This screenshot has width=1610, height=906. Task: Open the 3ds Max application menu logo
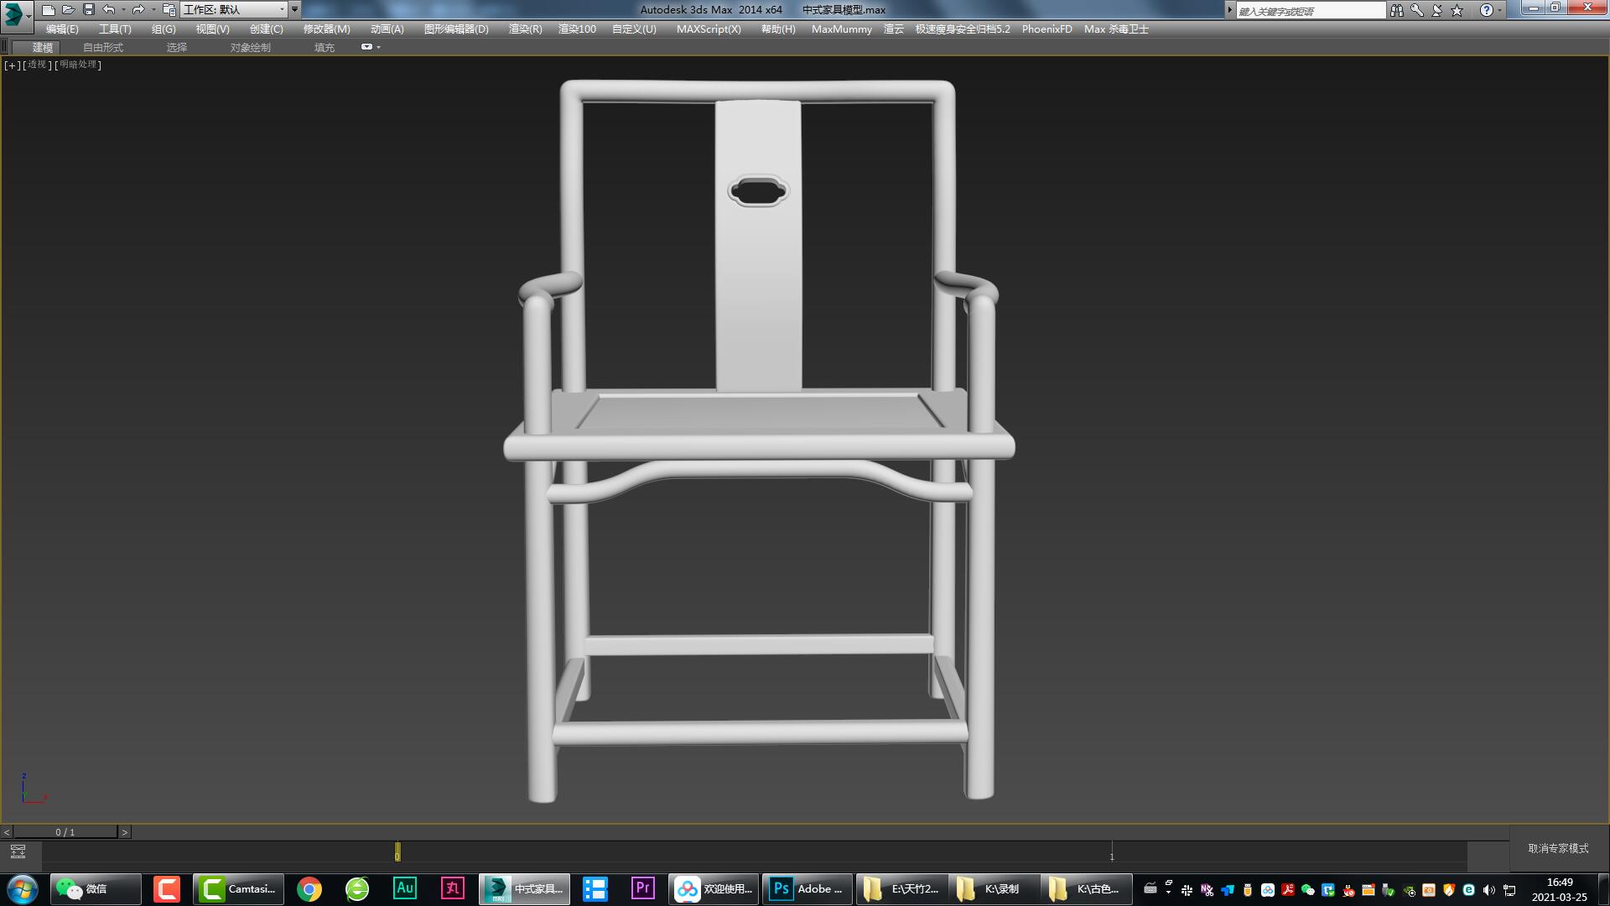[15, 14]
